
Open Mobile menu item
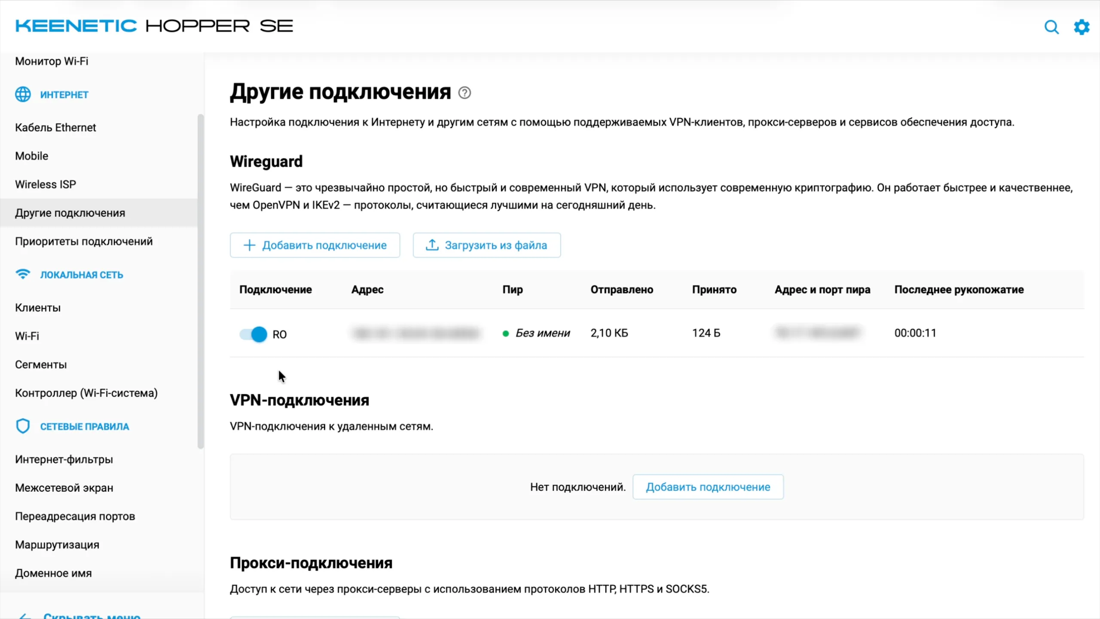tap(32, 156)
